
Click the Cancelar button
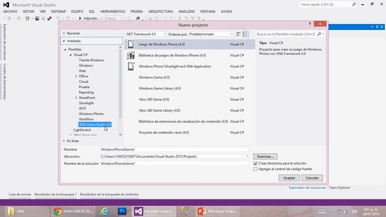[x=312, y=178]
